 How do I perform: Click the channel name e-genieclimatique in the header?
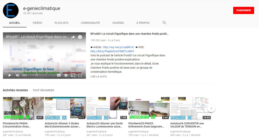click(42, 8)
